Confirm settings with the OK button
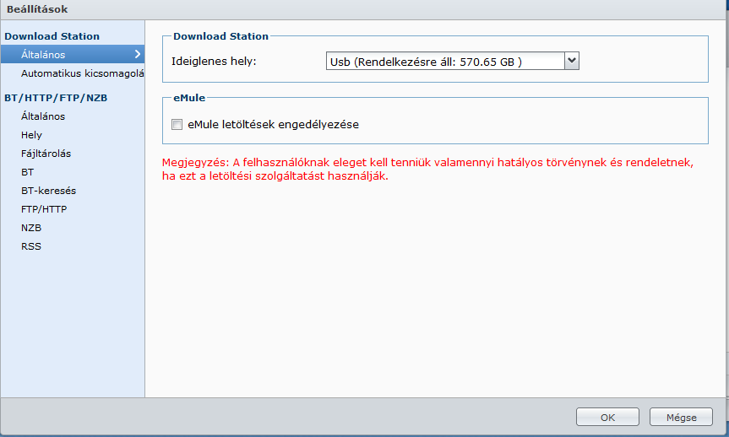 [x=607, y=417]
